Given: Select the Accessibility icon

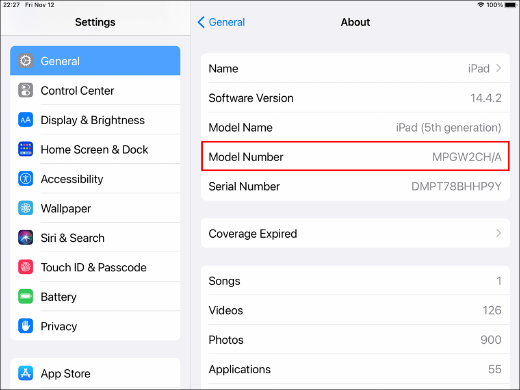Looking at the screenshot, I should point(26,178).
